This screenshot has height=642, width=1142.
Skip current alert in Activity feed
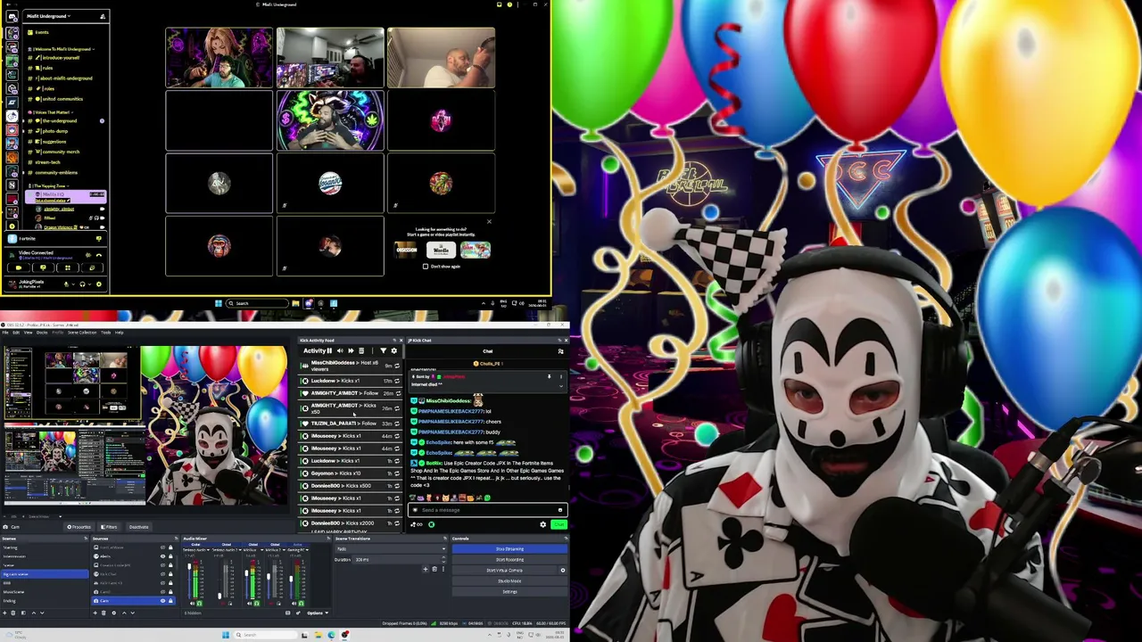pyautogui.click(x=351, y=350)
